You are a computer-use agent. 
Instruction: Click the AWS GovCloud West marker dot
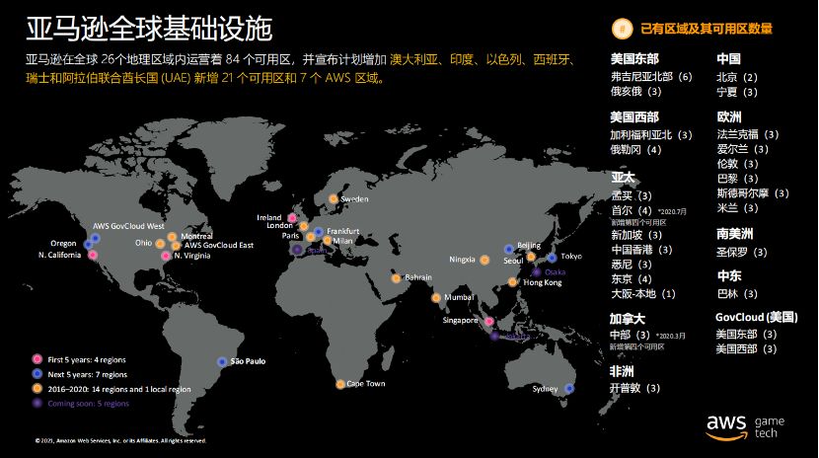pyautogui.click(x=96, y=238)
